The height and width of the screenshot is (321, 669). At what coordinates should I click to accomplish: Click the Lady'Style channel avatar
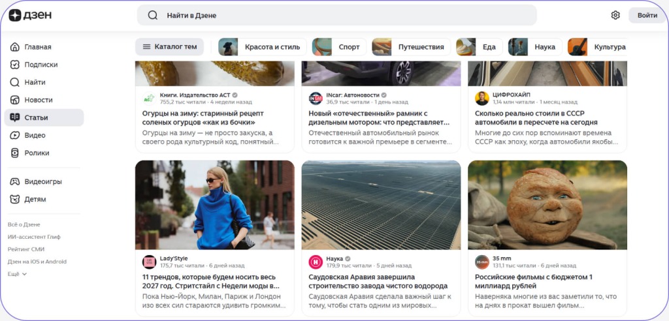point(150,262)
